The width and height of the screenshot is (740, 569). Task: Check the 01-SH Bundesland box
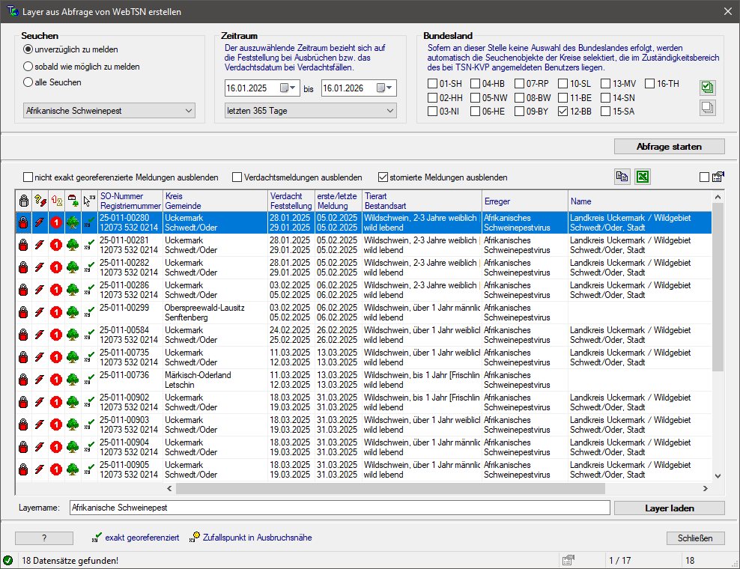click(x=432, y=84)
